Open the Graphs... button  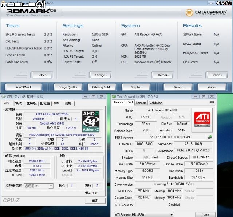(x=137, y=87)
